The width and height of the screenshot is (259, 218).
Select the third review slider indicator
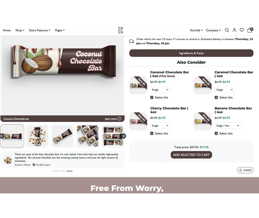pyautogui.click(x=69, y=171)
